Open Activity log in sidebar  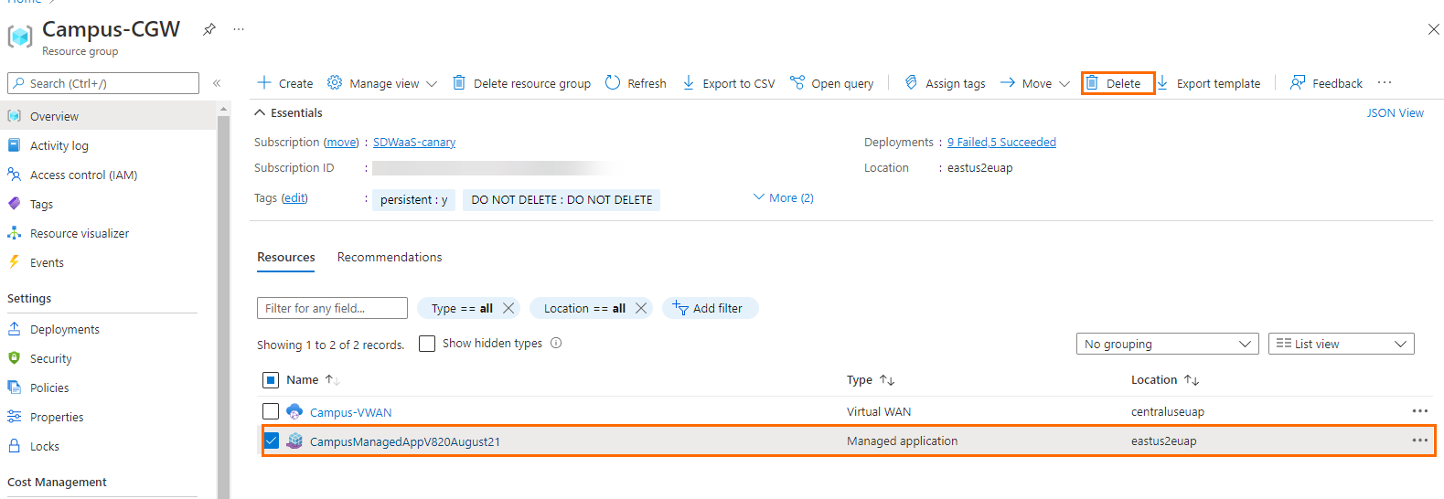pyautogui.click(x=59, y=145)
